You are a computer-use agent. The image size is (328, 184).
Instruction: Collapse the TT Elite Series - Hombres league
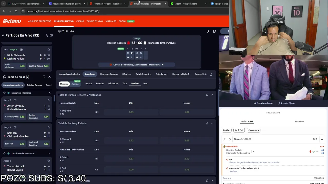pyautogui.click(x=49, y=153)
